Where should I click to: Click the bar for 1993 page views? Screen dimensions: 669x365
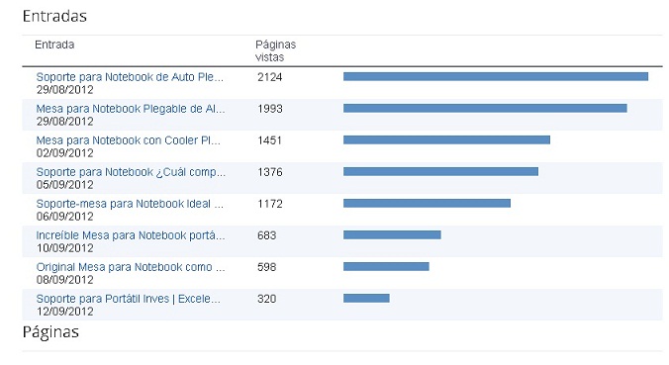tap(485, 108)
